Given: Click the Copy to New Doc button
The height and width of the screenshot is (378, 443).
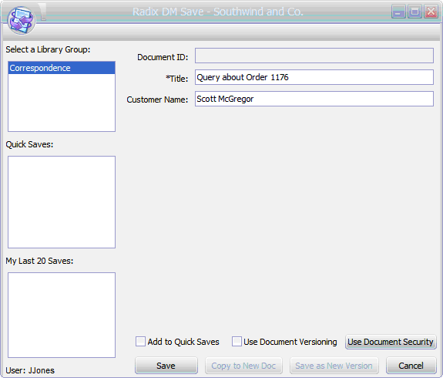Looking at the screenshot, I should coord(243,366).
